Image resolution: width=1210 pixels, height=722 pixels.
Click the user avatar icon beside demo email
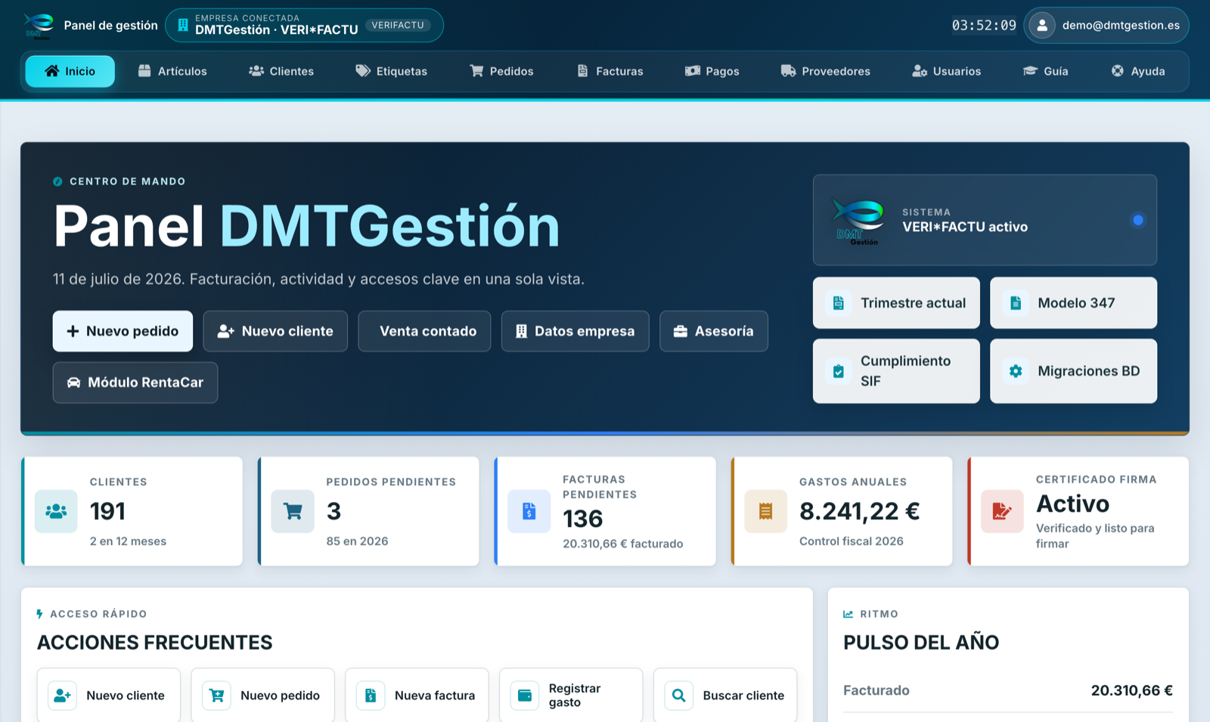[1042, 26]
